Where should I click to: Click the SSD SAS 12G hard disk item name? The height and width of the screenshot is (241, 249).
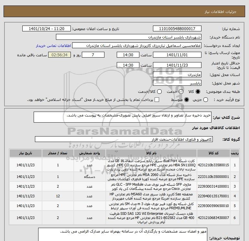(x=151, y=218)
